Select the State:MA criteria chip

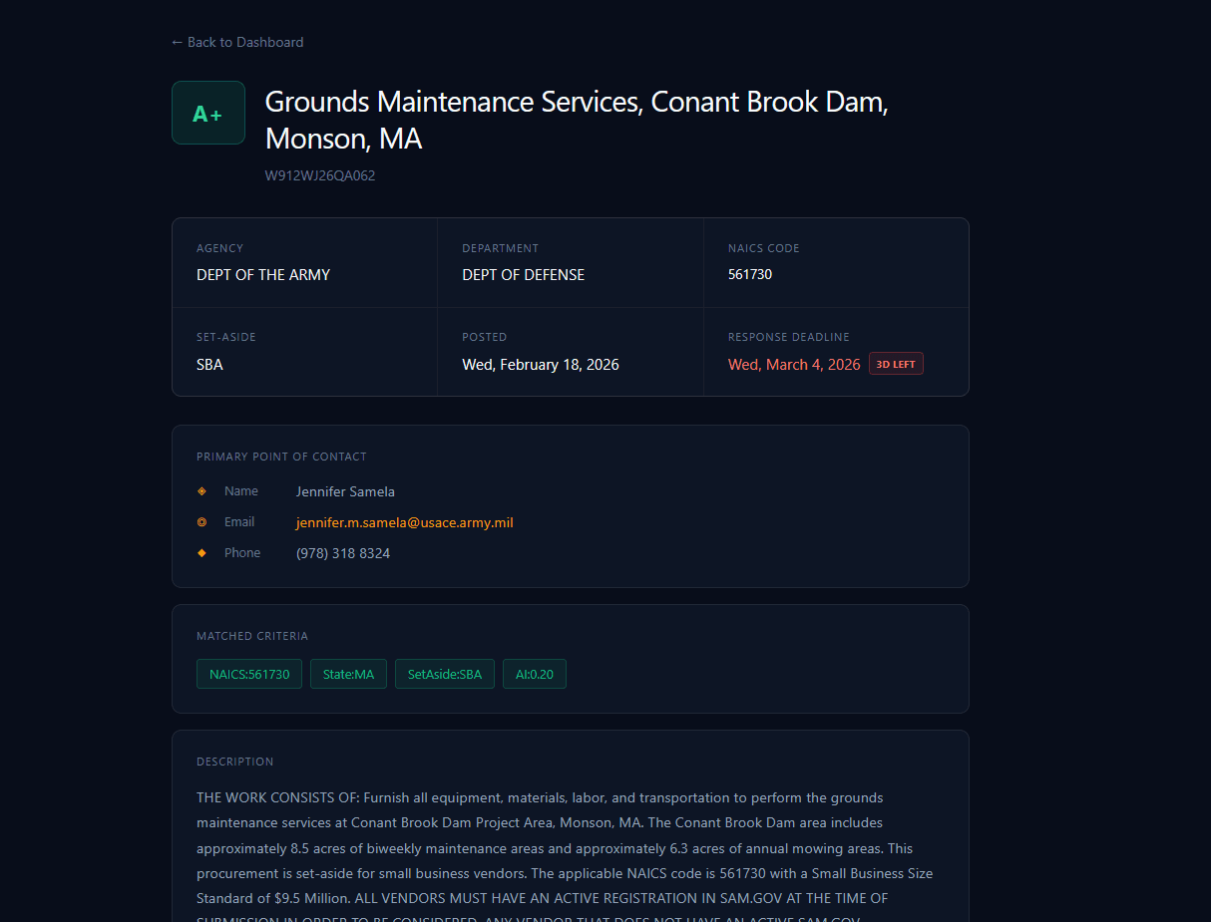[348, 674]
